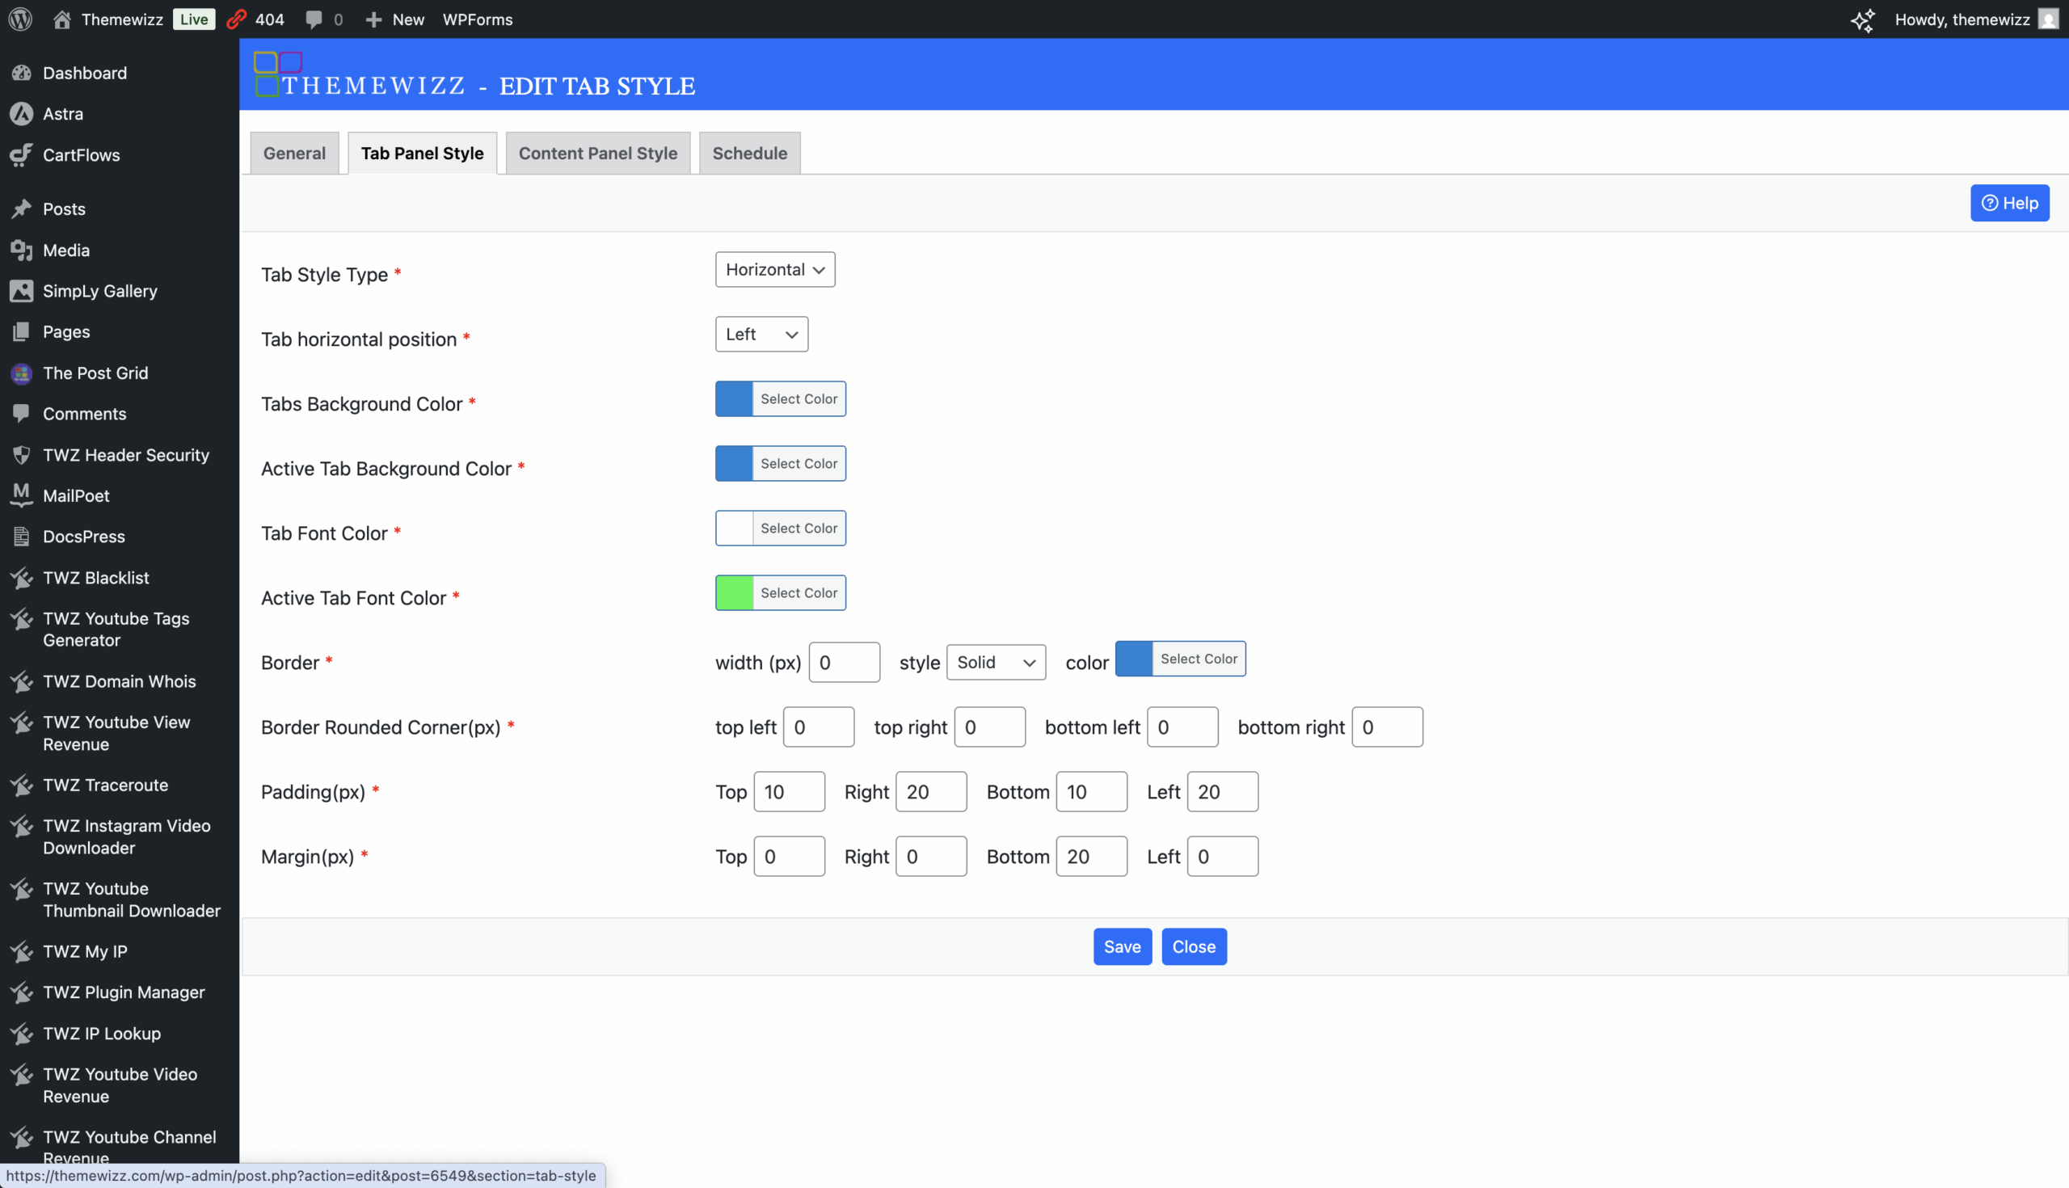
Task: Open the Border style Solid dropdown
Action: (x=997, y=662)
